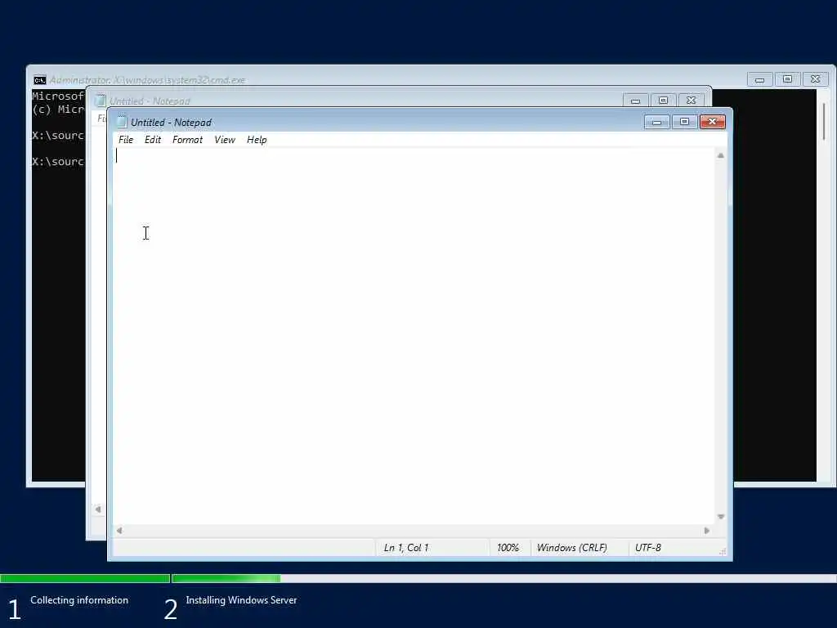Click inside the Notepad text editing area
837x628 pixels.
[414, 336]
